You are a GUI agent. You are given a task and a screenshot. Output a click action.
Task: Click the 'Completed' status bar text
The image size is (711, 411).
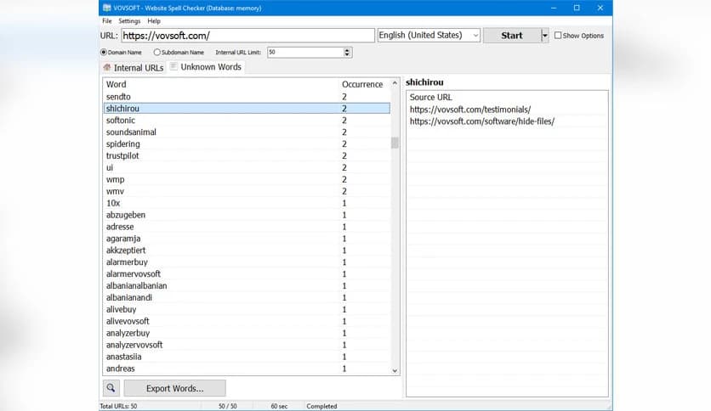pos(321,406)
